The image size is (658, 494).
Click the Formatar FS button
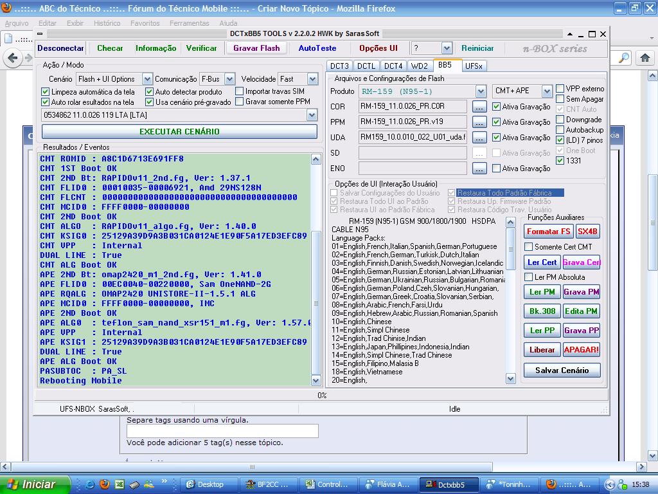pyautogui.click(x=549, y=232)
